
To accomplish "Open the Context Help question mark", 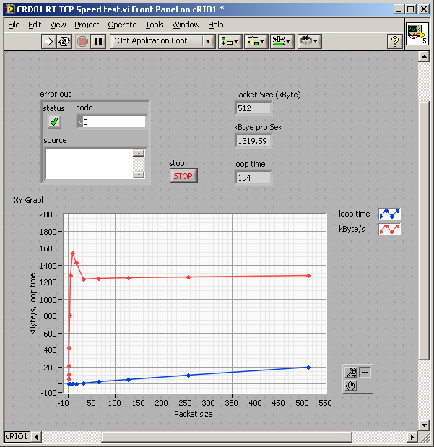I will pos(394,41).
